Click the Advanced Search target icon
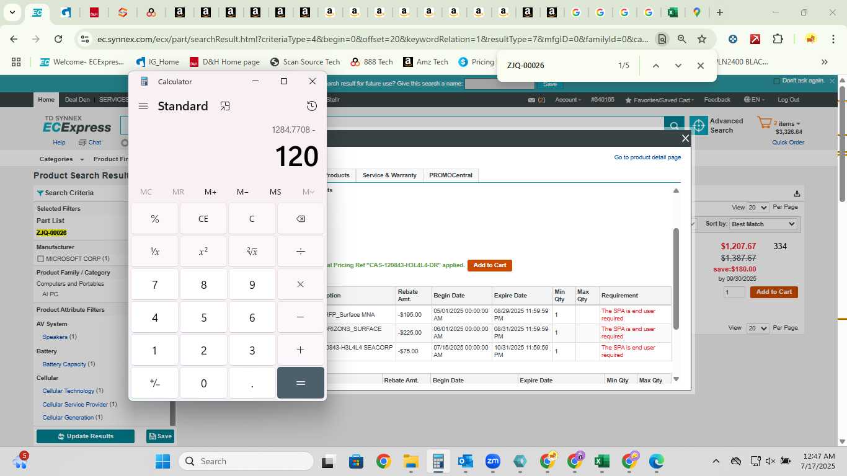The image size is (847, 476). coord(699,126)
